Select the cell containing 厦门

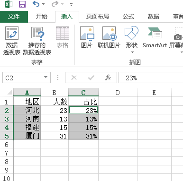27,136
